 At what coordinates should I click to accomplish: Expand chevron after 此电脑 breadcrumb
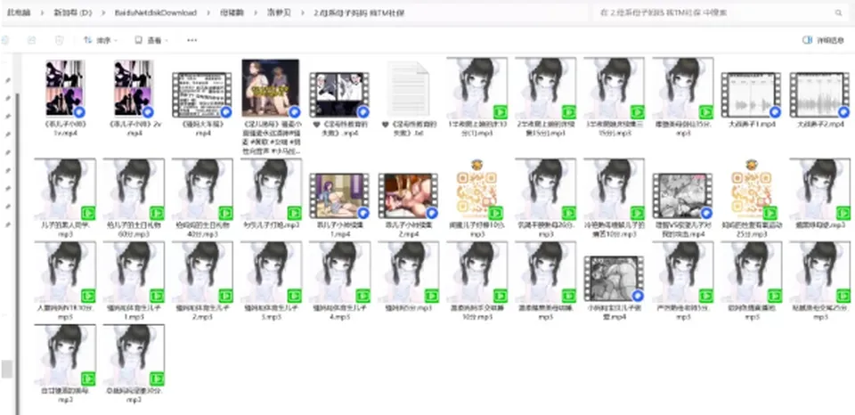tap(41, 12)
